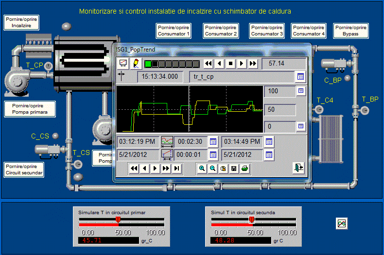This screenshot has height=255, width=384.
Task: Click the zoom out magnifier icon
Action: point(212,169)
